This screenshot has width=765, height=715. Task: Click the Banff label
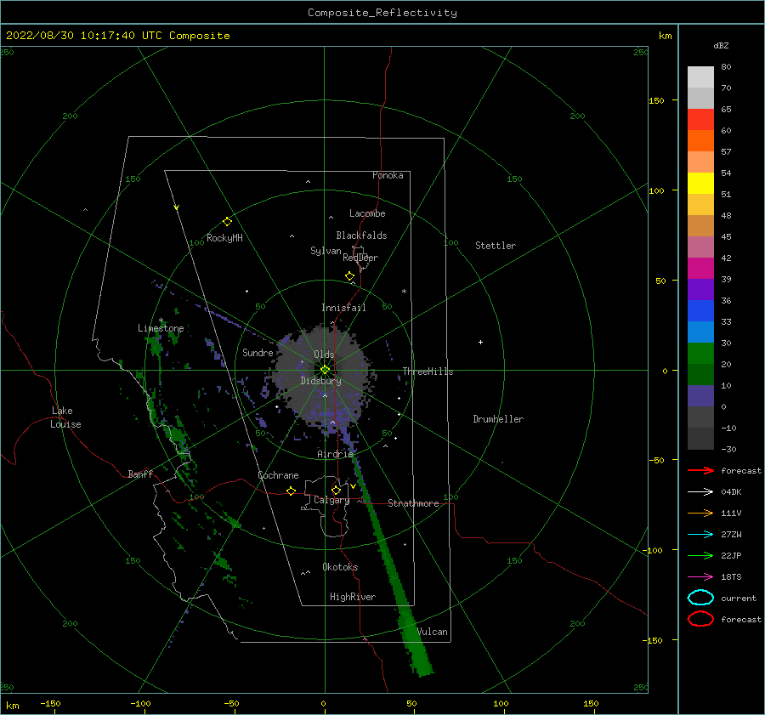140,474
